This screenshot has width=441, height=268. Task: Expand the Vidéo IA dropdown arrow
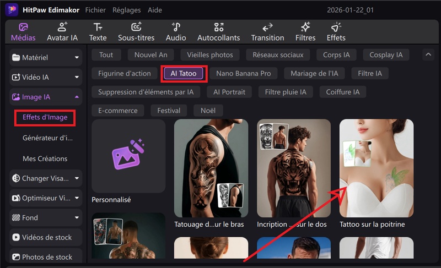tap(77, 77)
